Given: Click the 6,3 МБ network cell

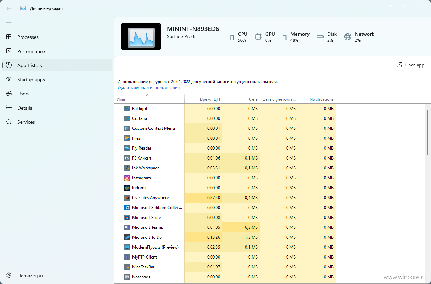Looking at the screenshot, I should coord(241,227).
